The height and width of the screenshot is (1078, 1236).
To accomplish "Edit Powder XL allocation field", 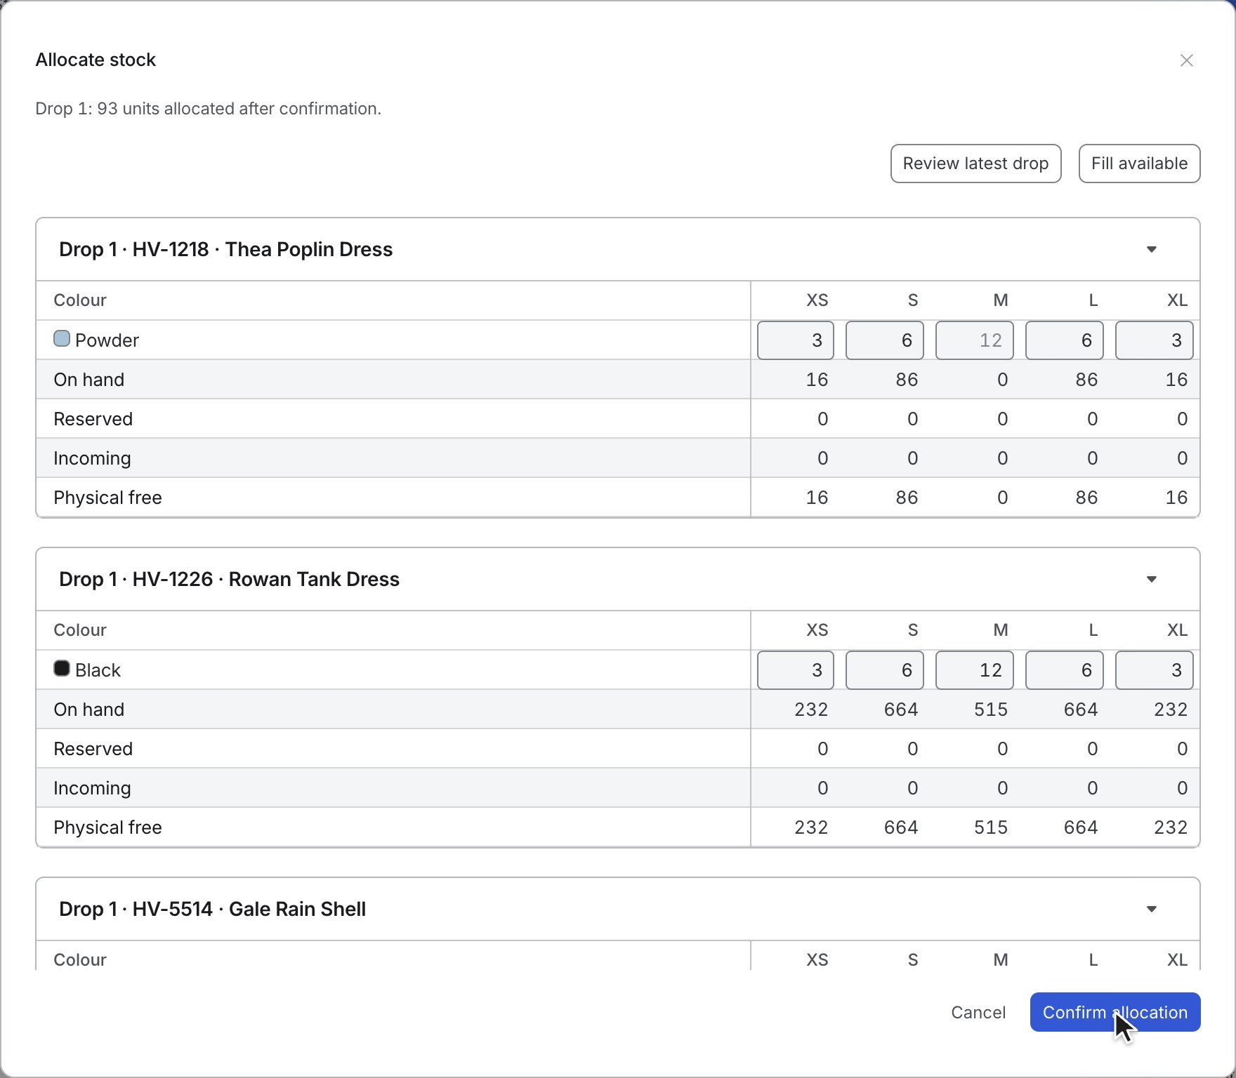I will (x=1154, y=340).
